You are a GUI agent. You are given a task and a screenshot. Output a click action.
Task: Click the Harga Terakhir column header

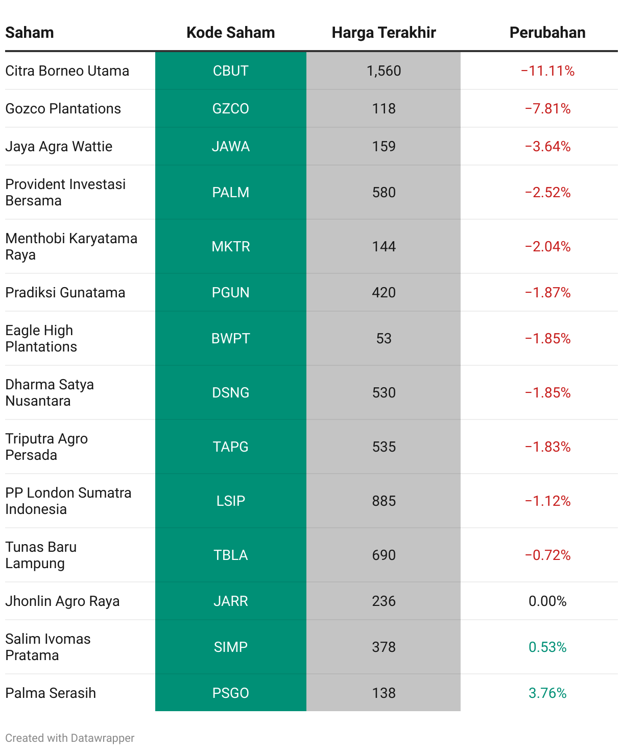pos(384,33)
